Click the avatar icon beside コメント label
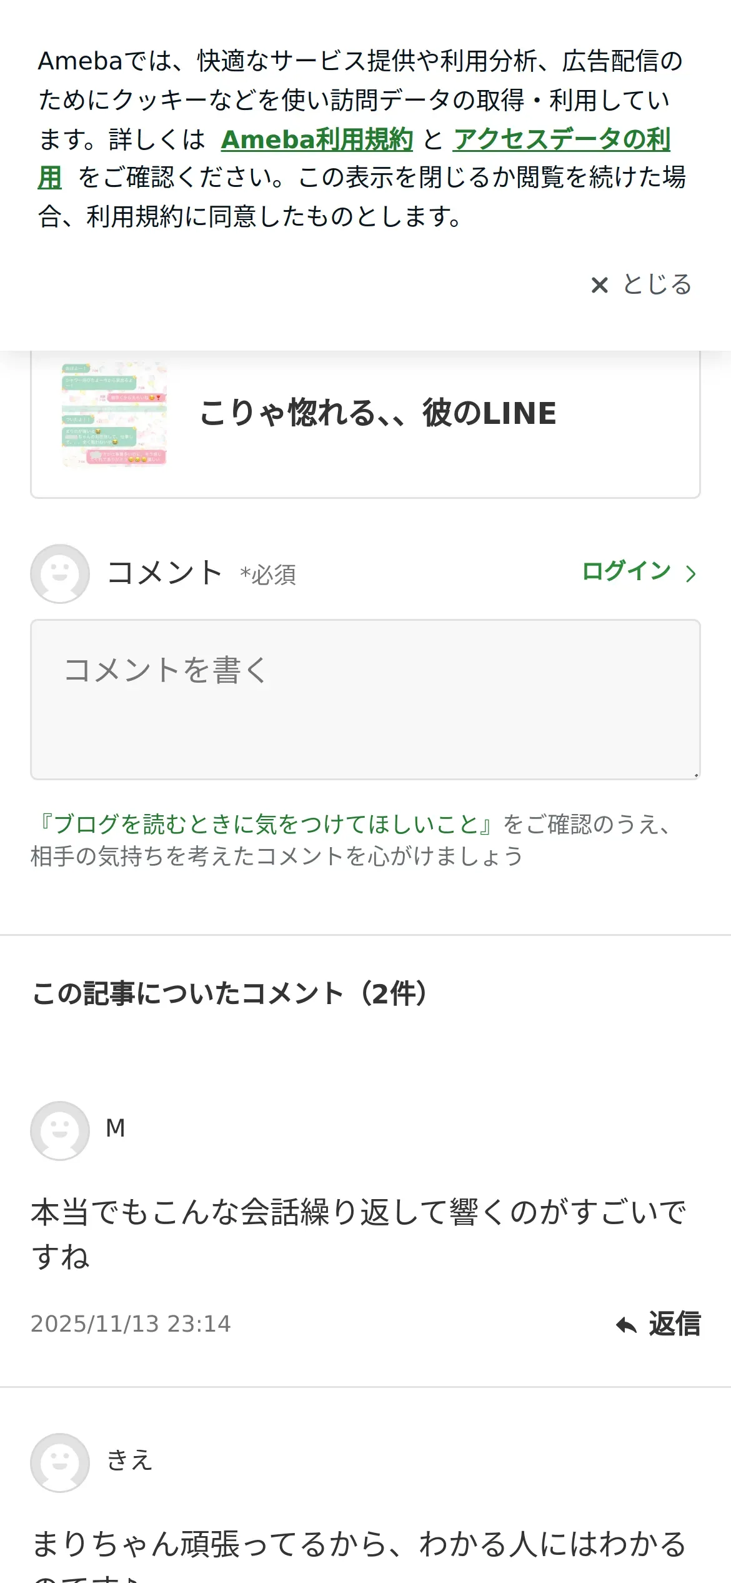Viewport: 731px width, 1583px height. [60, 573]
